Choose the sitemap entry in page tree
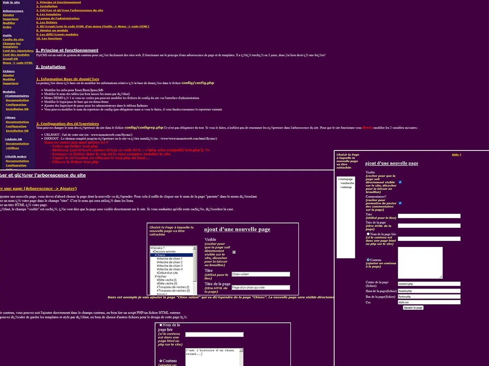Viewport: 489px width, 366px height. tap(346, 187)
